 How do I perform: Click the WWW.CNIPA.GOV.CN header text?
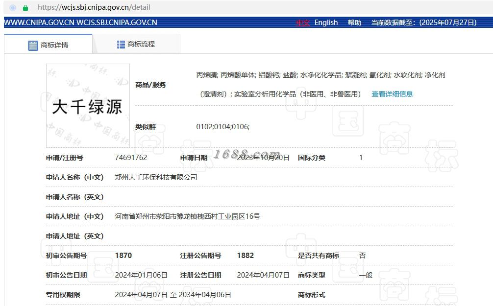[x=39, y=23]
